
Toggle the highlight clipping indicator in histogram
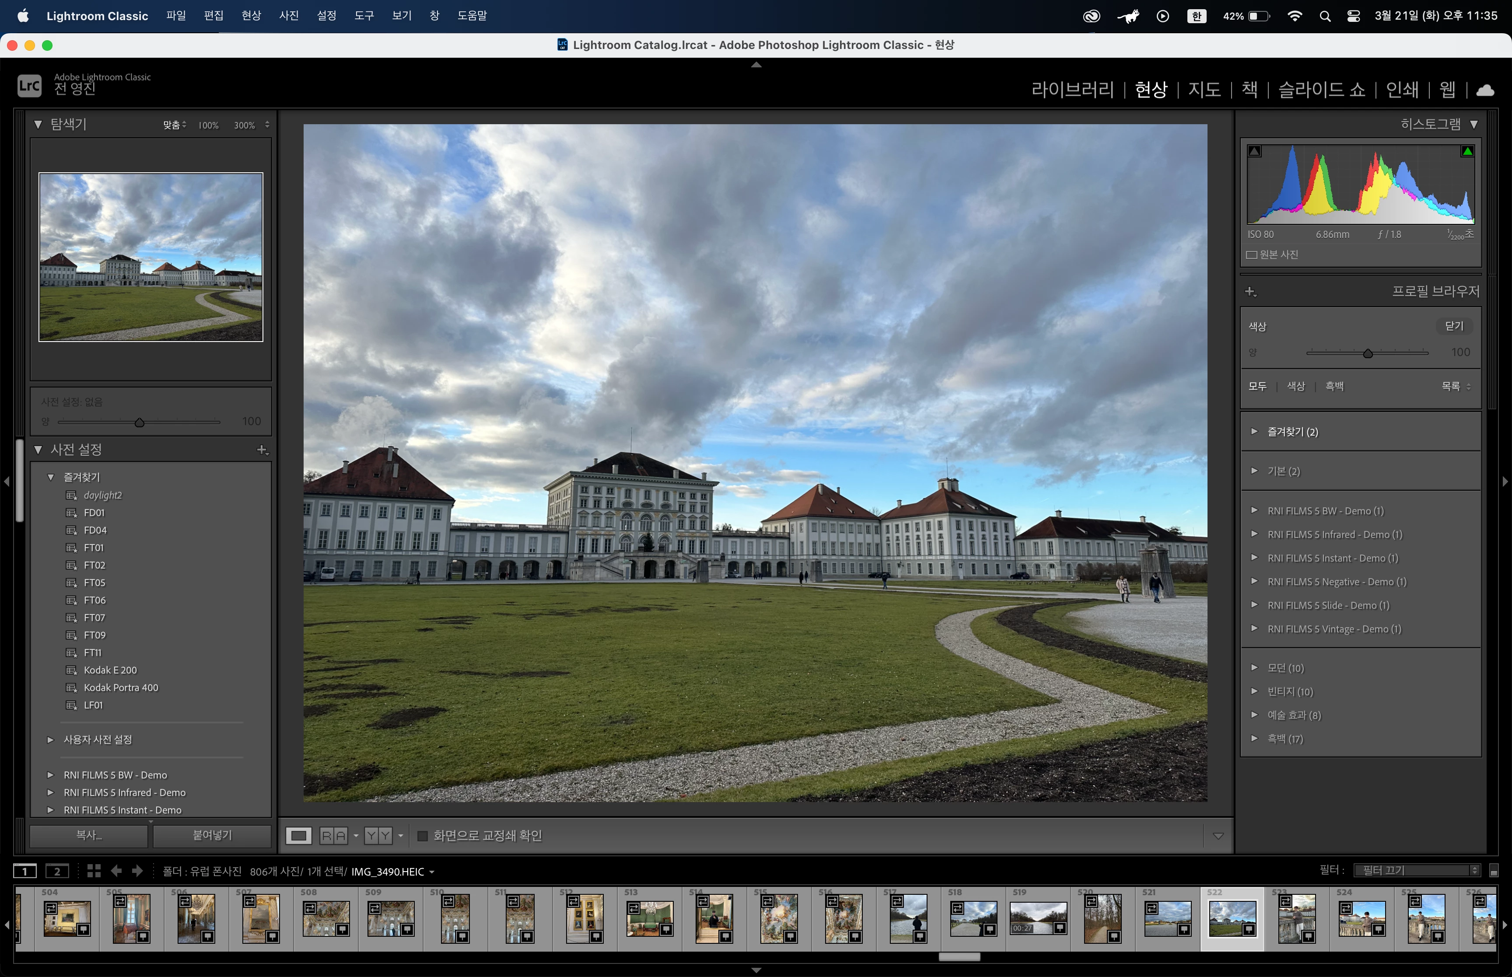[1467, 151]
